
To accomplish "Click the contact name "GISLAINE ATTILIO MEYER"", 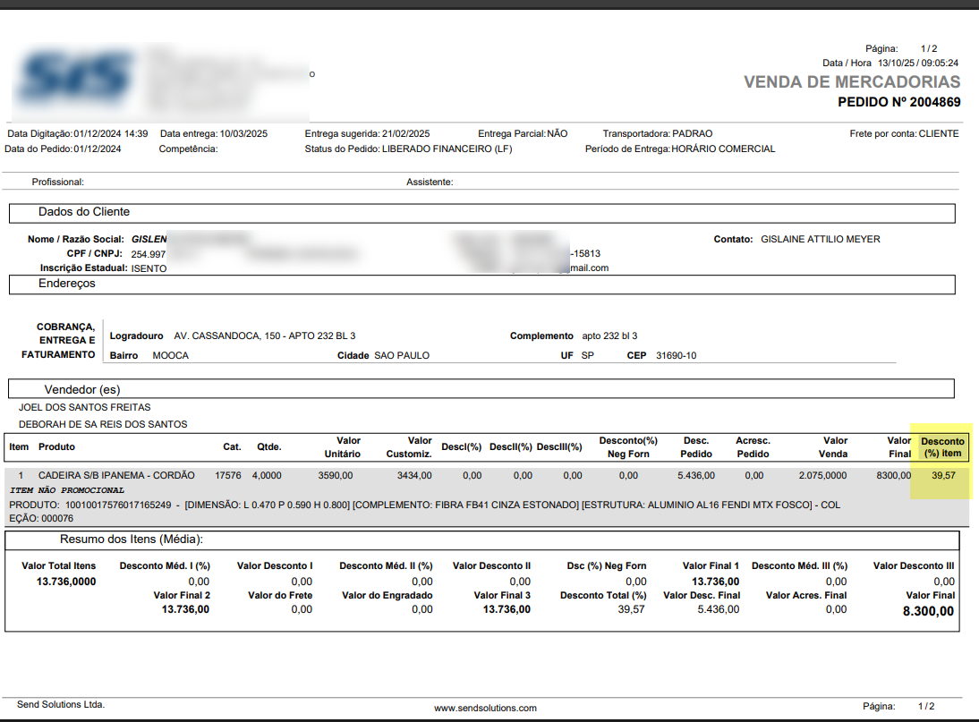I will pyautogui.click(x=820, y=239).
